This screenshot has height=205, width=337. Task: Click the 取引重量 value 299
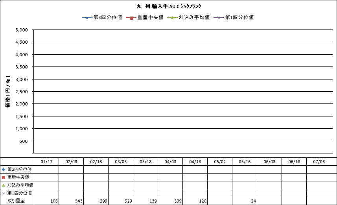(103, 201)
